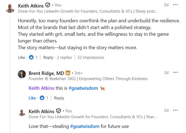Viewport: 186px width, 133px height.
Task: Like Brent Ridge's goatwisdom reply
Action: click(32, 98)
